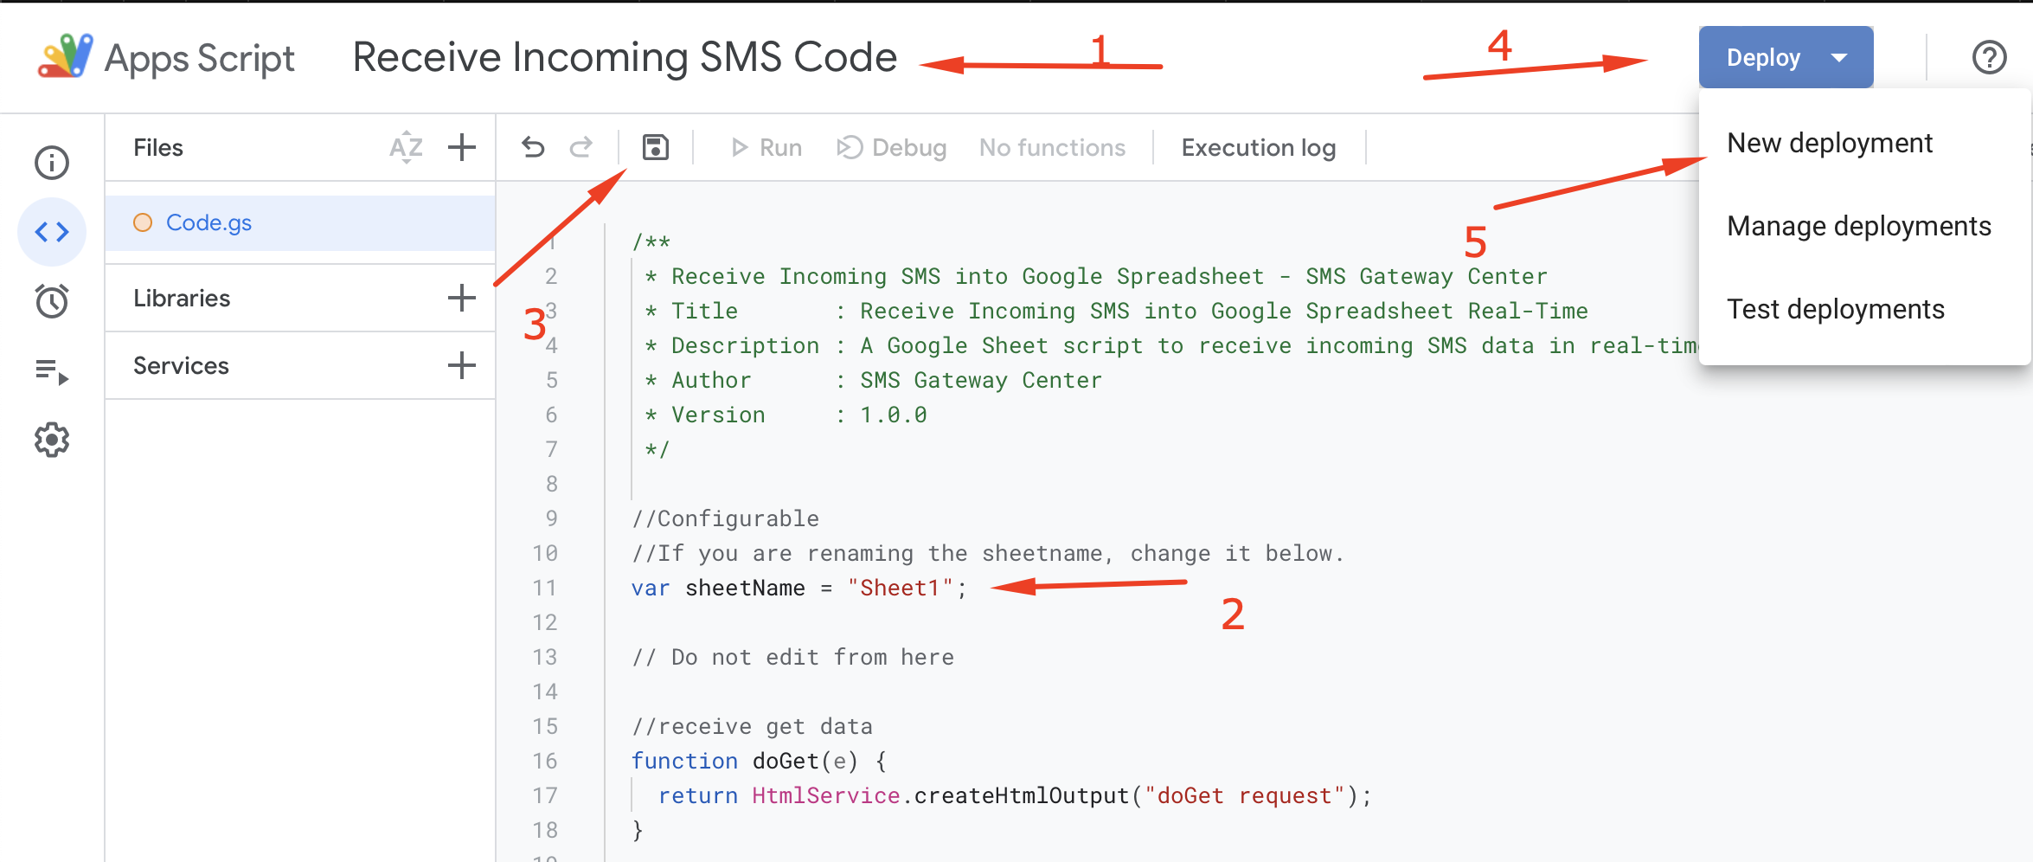Add a file with Files plus icon
This screenshot has width=2033, height=862.
click(462, 147)
